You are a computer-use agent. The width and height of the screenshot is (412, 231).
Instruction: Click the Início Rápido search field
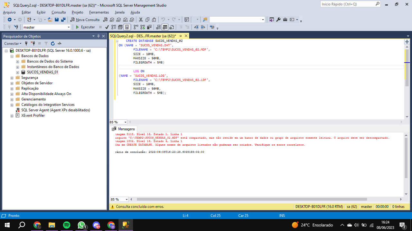(x=351, y=4)
